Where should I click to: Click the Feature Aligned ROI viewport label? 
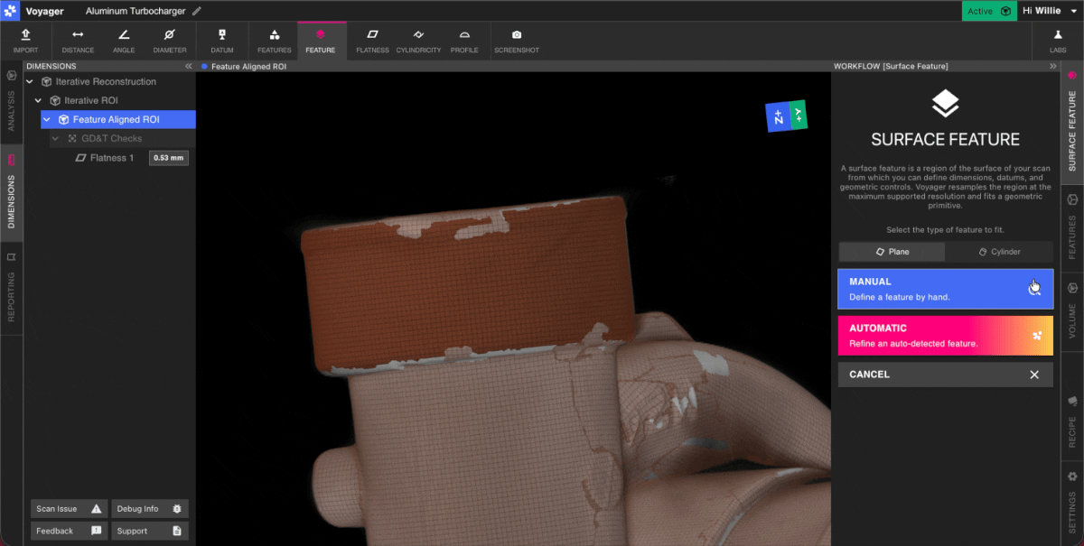[248, 66]
